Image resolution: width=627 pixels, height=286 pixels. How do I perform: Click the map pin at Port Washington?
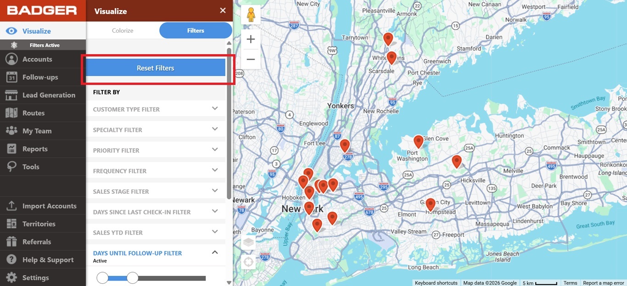(418, 142)
